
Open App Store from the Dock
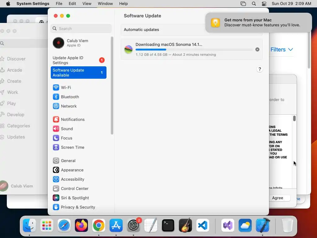116,225
